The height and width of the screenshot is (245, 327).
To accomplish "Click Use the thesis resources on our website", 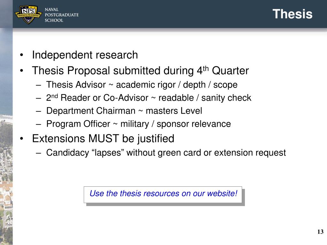I will pyautogui.click(x=163, y=194).
